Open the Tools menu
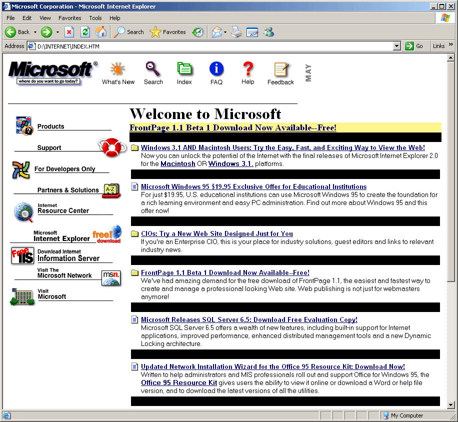Image resolution: width=458 pixels, height=422 pixels. click(95, 18)
